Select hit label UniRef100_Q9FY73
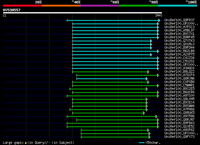200x145 pixels. point(179,137)
